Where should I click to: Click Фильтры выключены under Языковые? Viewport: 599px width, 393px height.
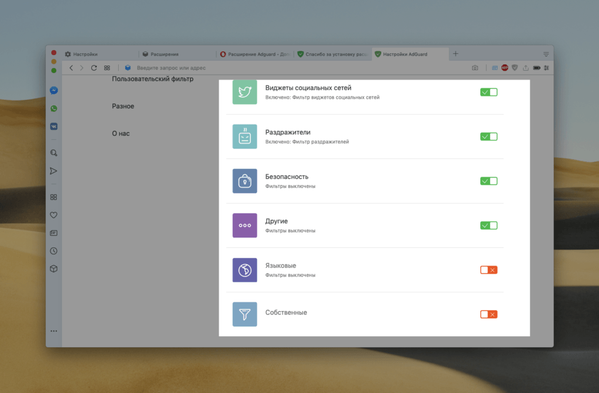pos(290,275)
